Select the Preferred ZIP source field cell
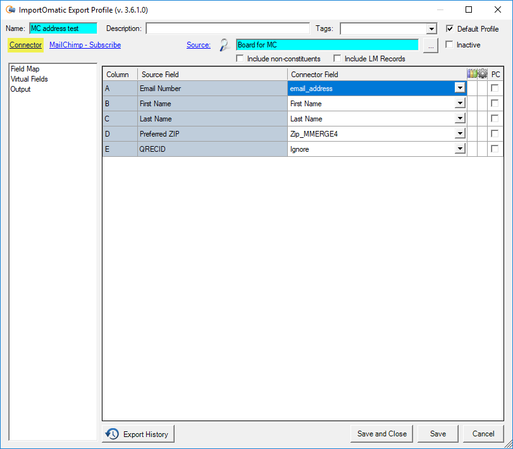Viewport: 513px width, 449px height. click(x=213, y=134)
